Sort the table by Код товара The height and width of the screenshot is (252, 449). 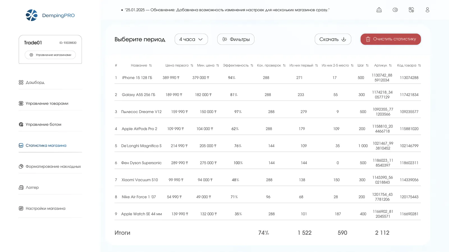click(x=420, y=66)
